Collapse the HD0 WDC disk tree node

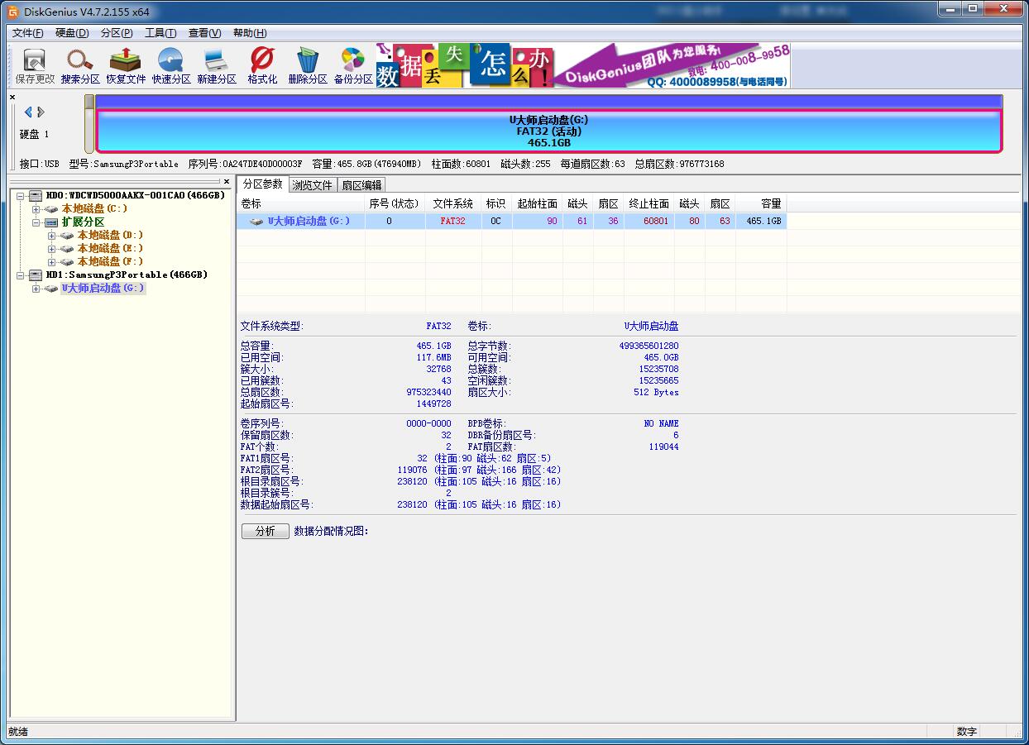(x=20, y=196)
